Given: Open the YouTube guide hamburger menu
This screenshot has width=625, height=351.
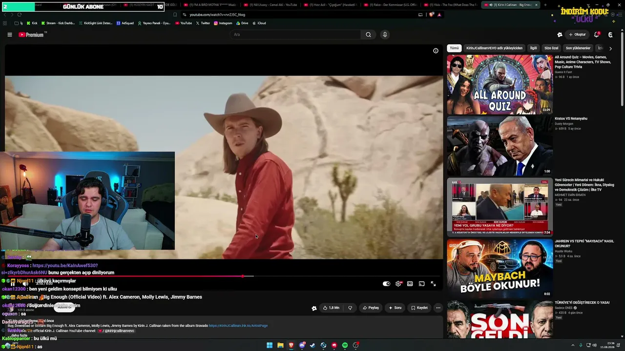Looking at the screenshot, I should (10, 35).
